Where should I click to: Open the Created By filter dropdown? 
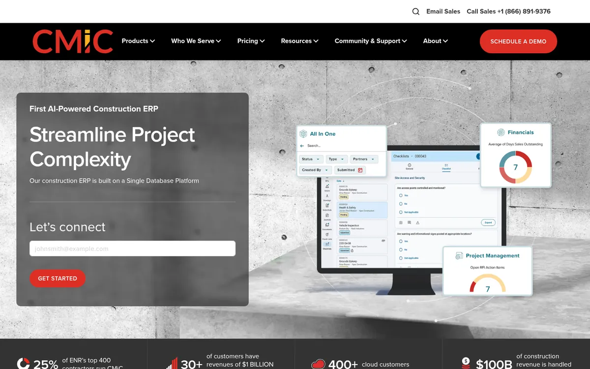coord(315,170)
